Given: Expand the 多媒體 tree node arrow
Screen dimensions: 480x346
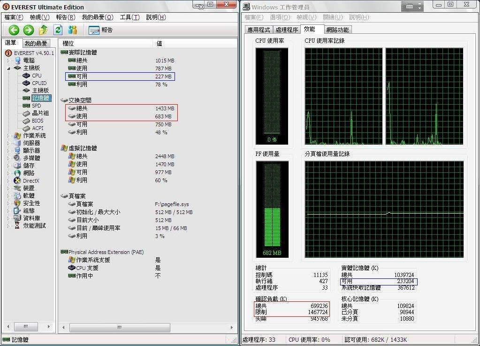Looking at the screenshot, I should pyautogui.click(x=8, y=158).
